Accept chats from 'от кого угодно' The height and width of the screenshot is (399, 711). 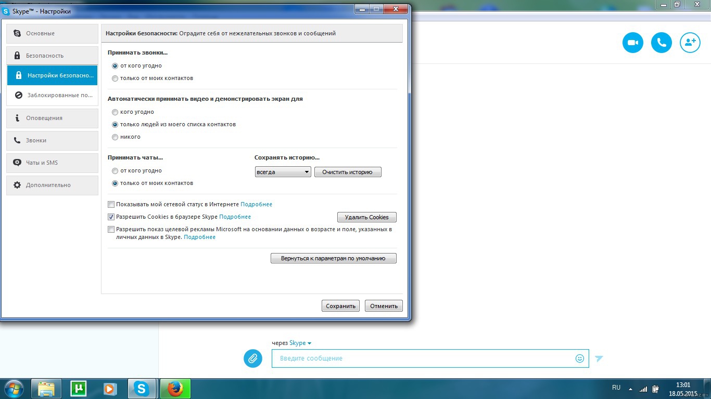click(115, 171)
